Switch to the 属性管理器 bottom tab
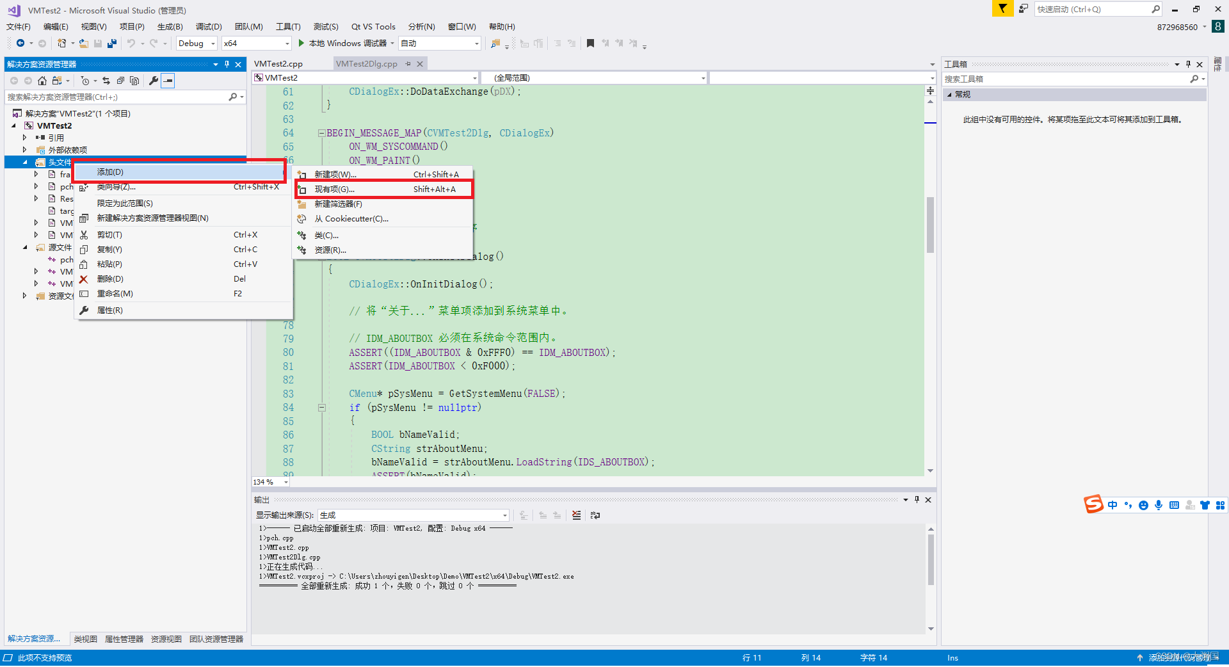 coord(124,639)
